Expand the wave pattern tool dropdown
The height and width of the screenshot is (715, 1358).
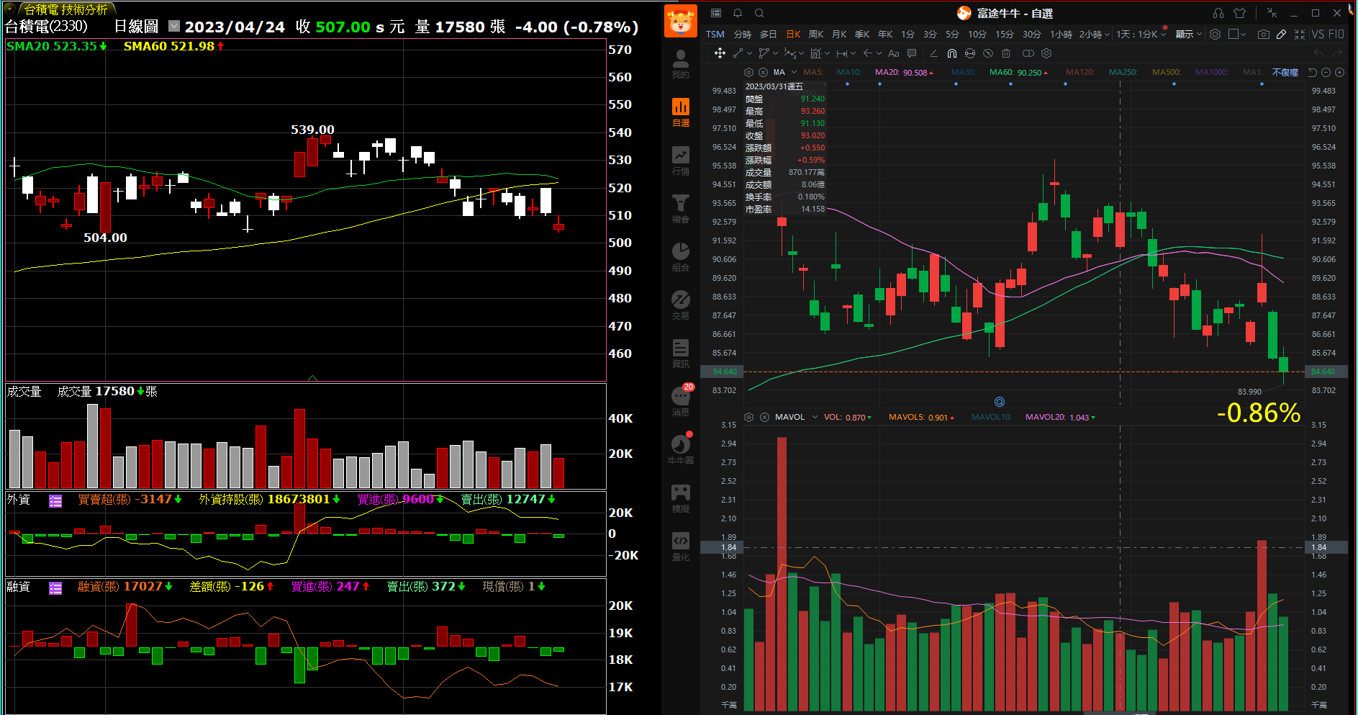pos(801,53)
